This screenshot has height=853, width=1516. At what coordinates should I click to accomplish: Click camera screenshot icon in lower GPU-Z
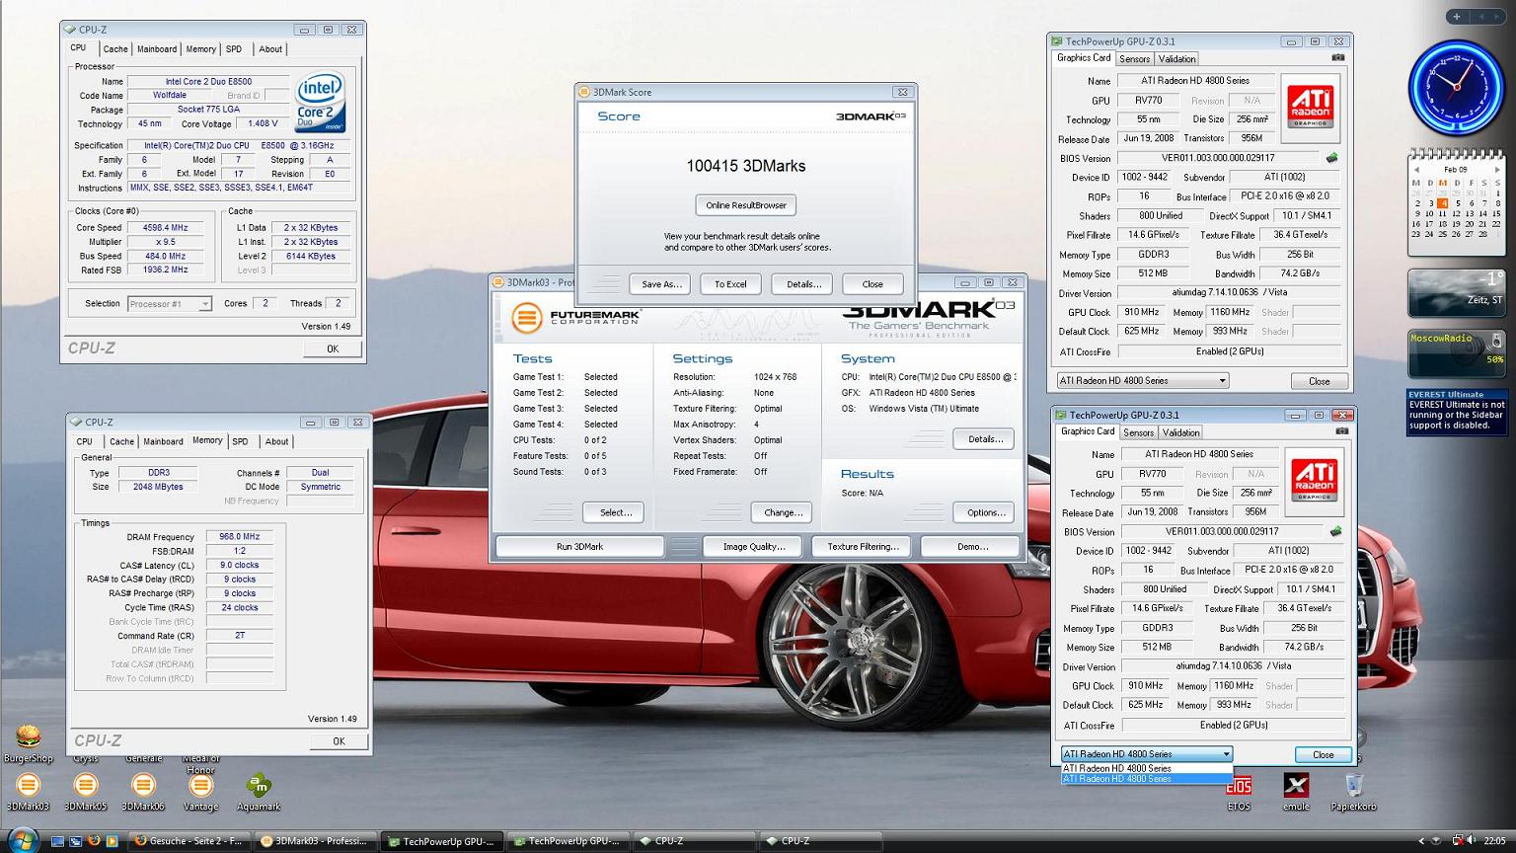[1341, 430]
